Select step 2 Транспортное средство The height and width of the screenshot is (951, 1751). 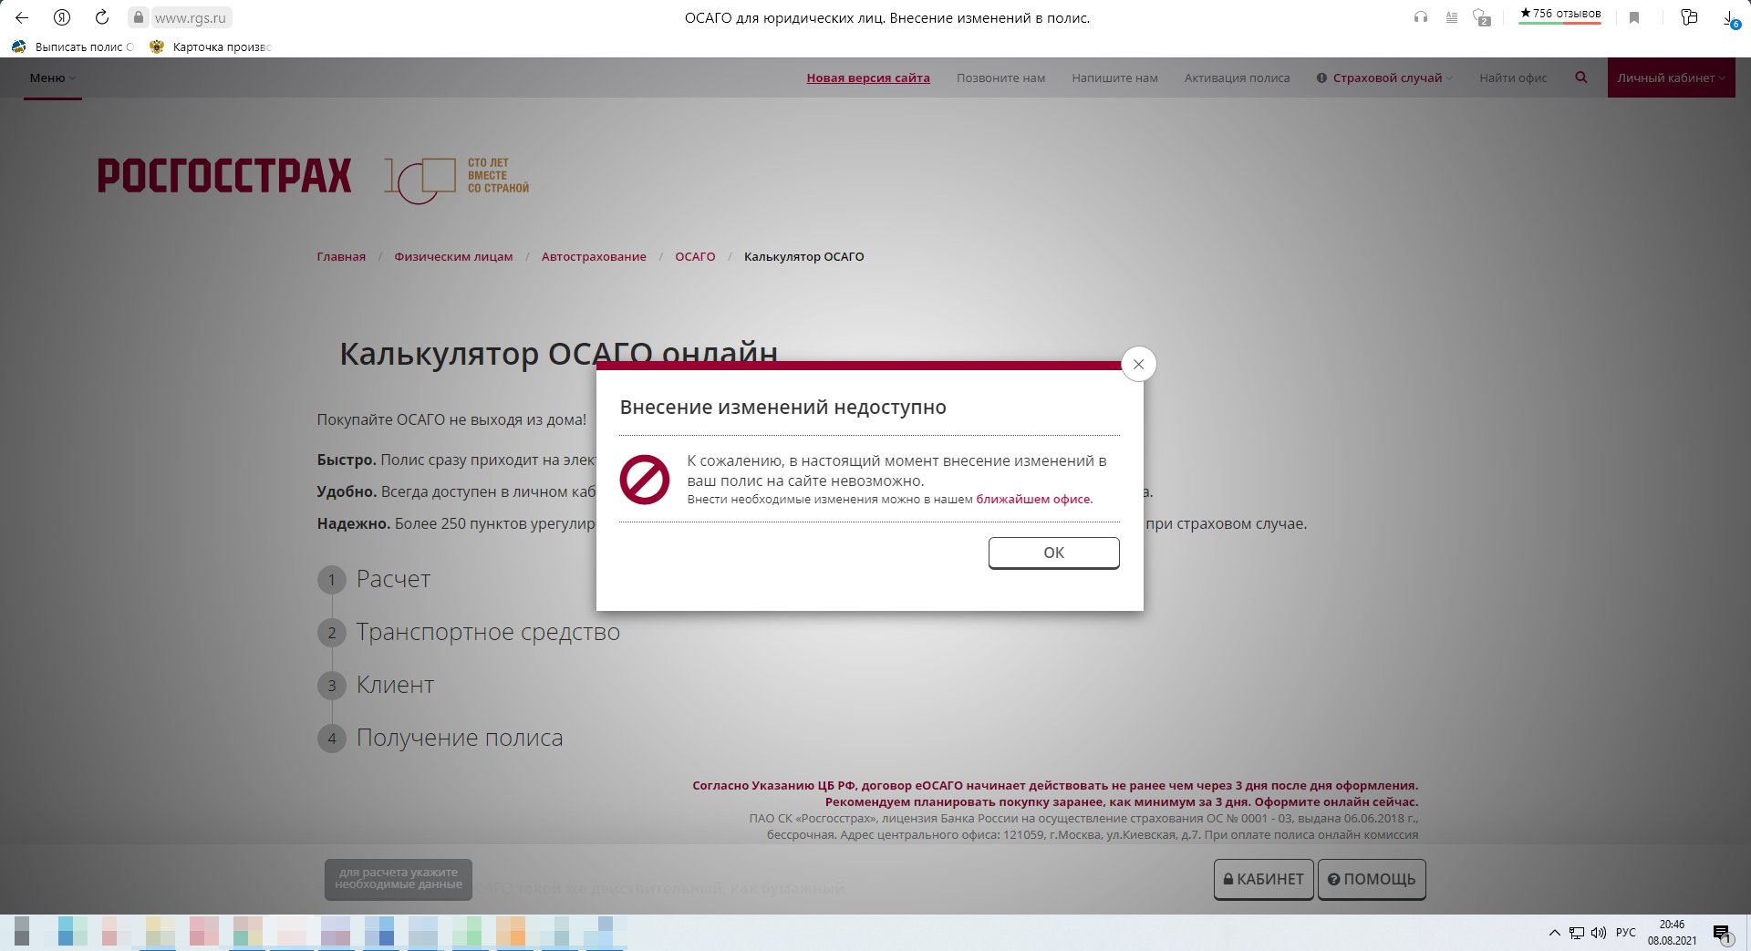(469, 632)
